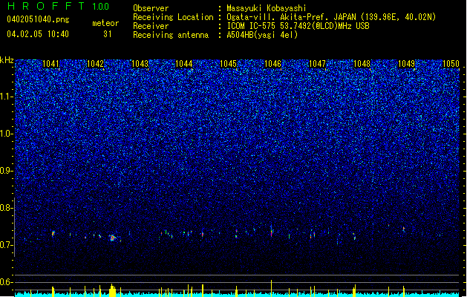Click the version number 1.00
This screenshot has width=467, height=297.
coord(101,7)
